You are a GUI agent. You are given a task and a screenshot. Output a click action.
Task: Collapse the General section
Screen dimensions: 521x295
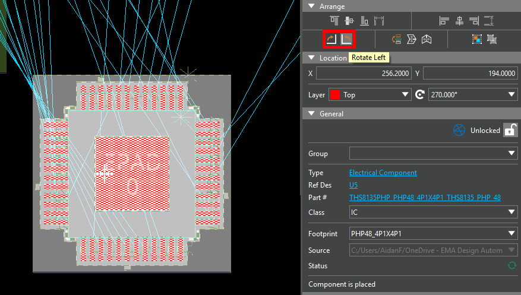(x=311, y=113)
